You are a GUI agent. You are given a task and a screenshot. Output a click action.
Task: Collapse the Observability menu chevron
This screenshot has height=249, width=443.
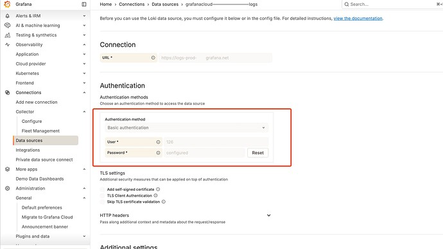pos(84,45)
